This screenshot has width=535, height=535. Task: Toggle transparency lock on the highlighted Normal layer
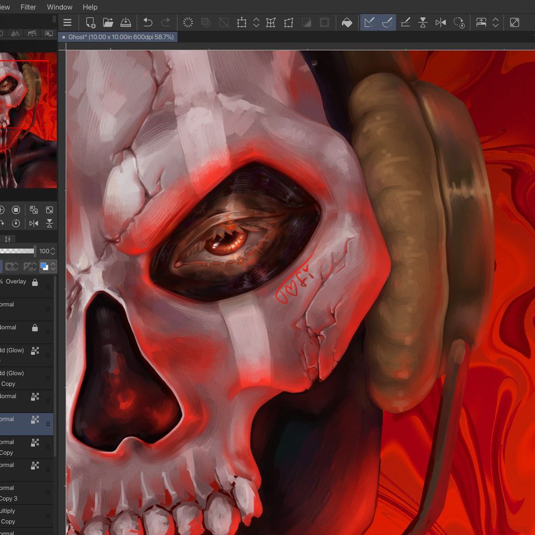tap(35, 420)
